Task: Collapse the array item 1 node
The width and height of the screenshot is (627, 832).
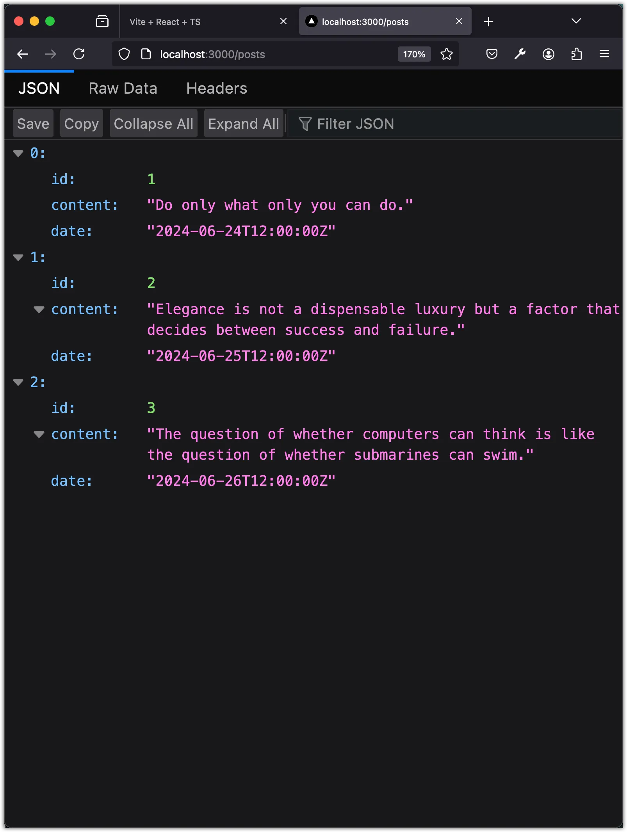Action: pyautogui.click(x=18, y=257)
